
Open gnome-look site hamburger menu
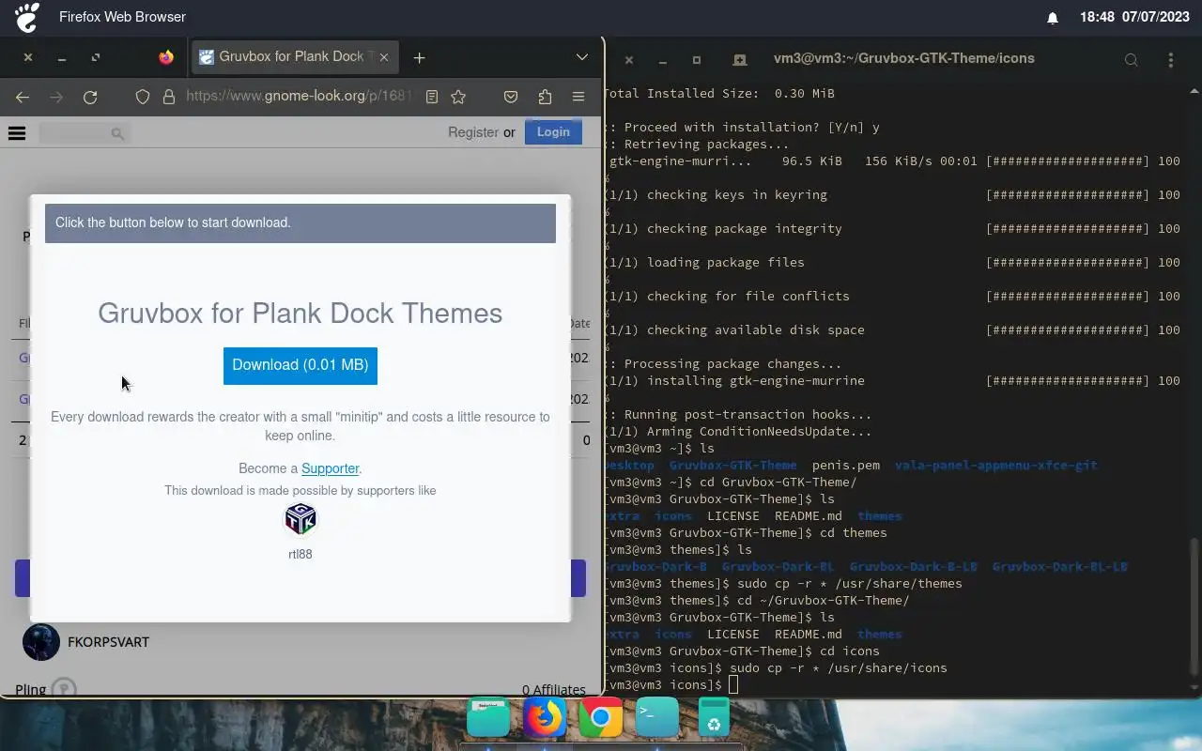[17, 133]
